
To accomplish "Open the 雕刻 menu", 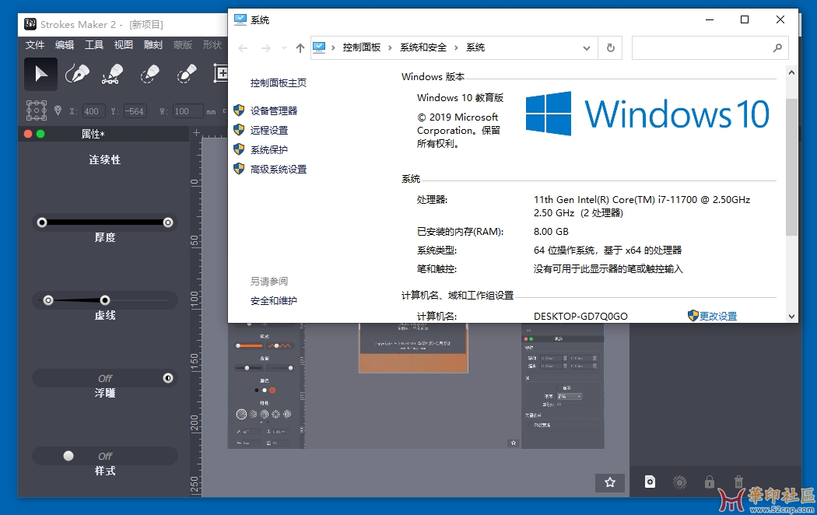I will (x=153, y=45).
